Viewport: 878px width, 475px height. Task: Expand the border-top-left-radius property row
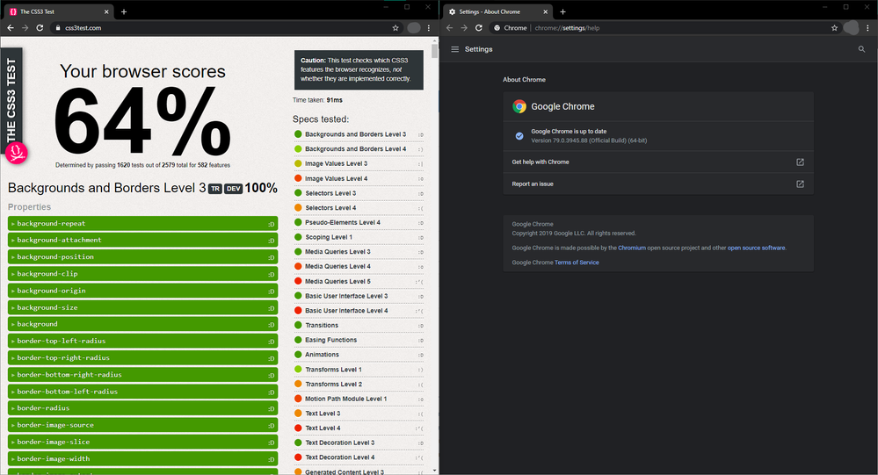point(142,341)
